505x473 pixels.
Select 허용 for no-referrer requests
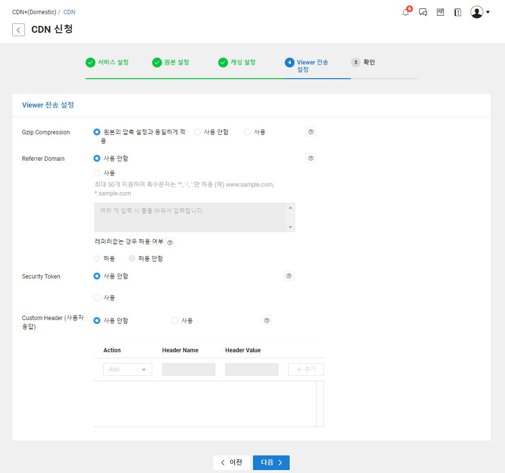tap(96, 258)
